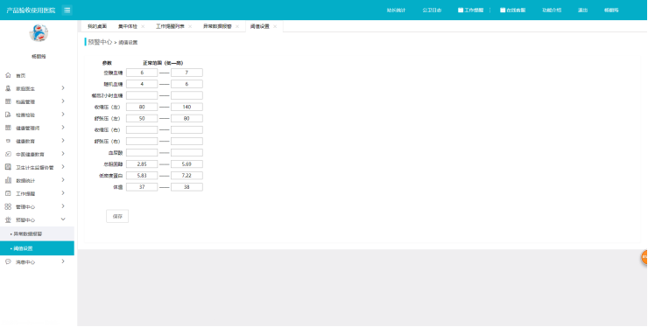
Task: Select the 数据统计 bar chart icon
Action: click(x=8, y=180)
